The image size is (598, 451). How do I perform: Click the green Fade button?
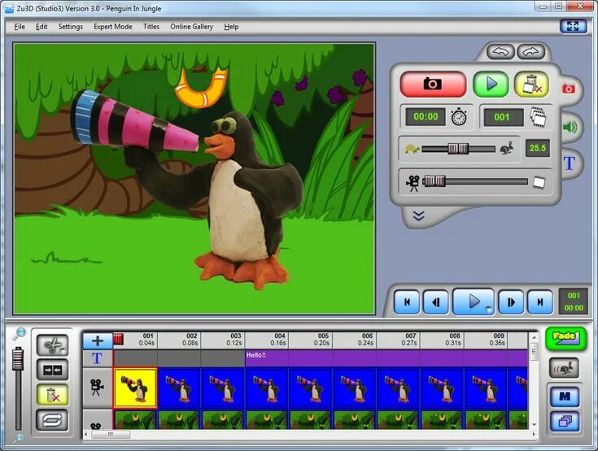tap(565, 338)
